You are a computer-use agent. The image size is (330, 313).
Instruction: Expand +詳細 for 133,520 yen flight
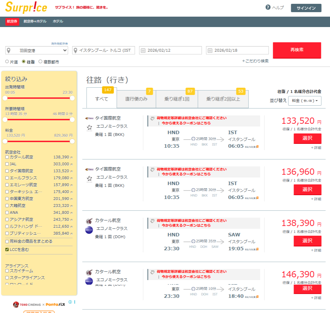316,148
